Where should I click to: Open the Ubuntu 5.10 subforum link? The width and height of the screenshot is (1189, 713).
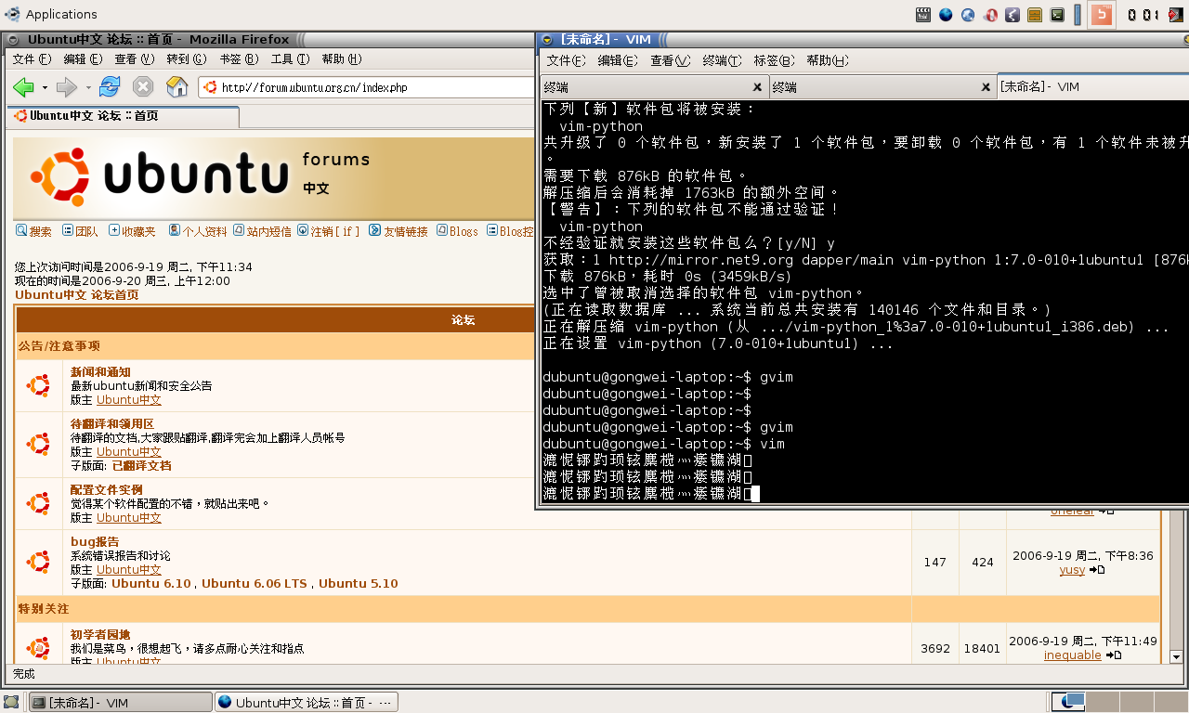coord(358,583)
